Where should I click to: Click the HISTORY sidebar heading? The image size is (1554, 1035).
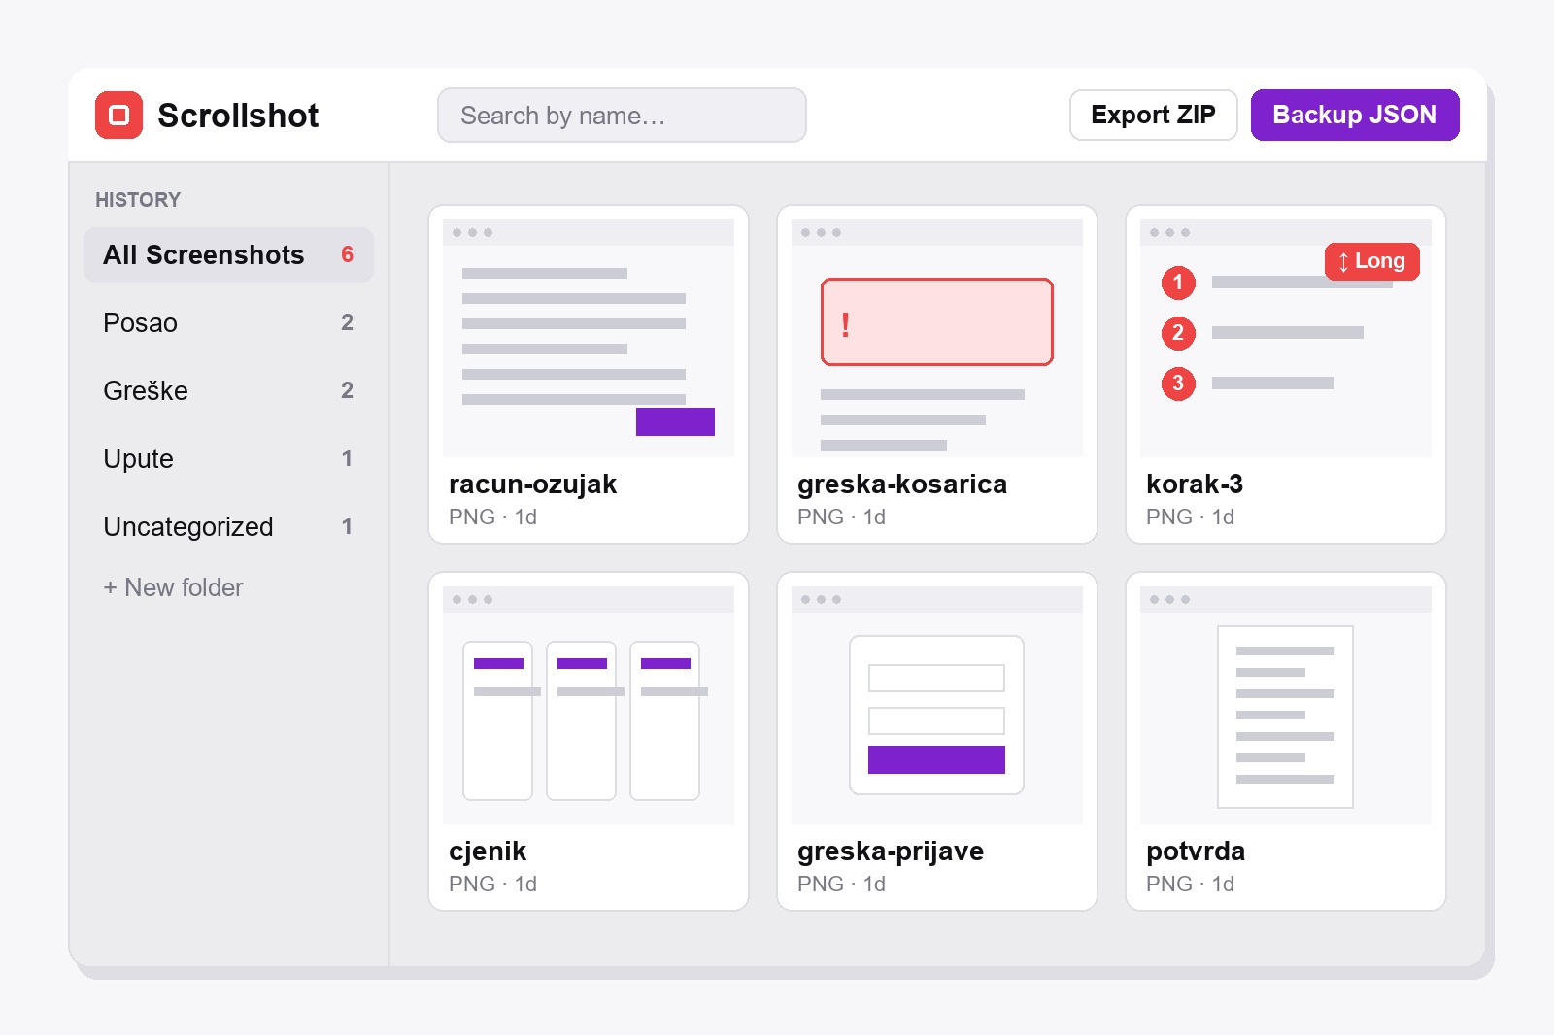[x=138, y=200]
